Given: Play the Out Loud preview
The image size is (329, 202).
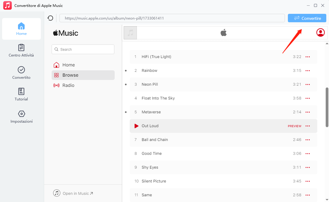Looking at the screenshot, I should click(x=136, y=126).
